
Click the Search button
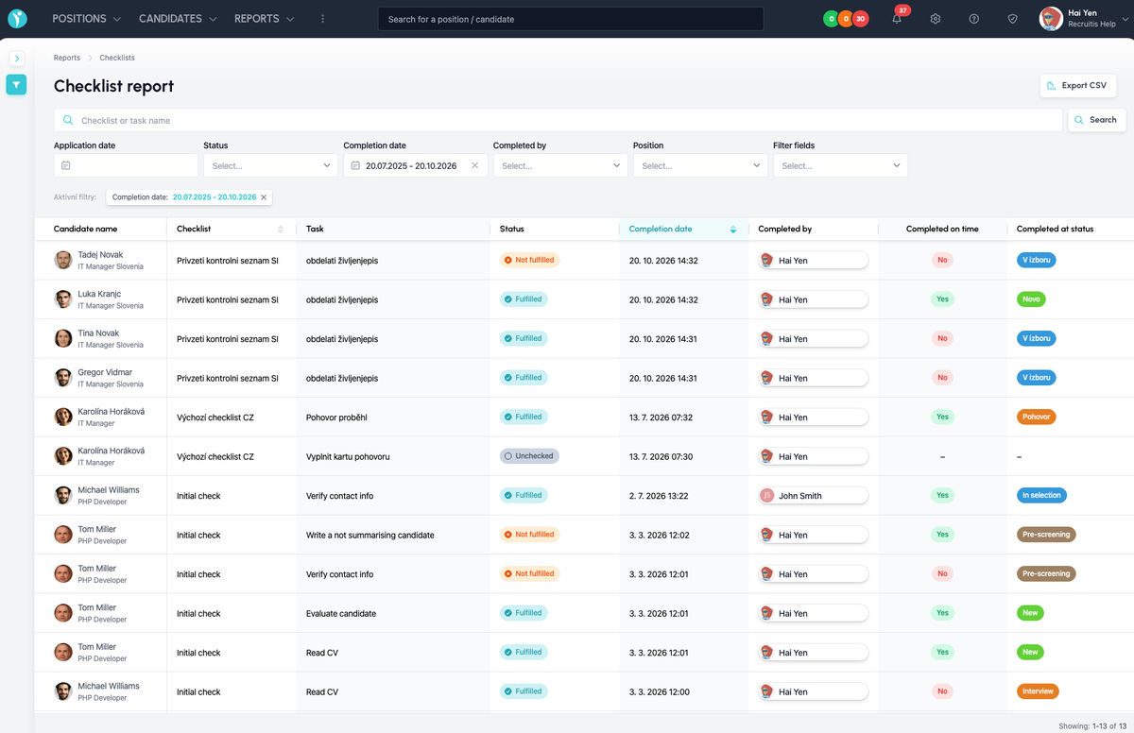pyautogui.click(x=1096, y=120)
